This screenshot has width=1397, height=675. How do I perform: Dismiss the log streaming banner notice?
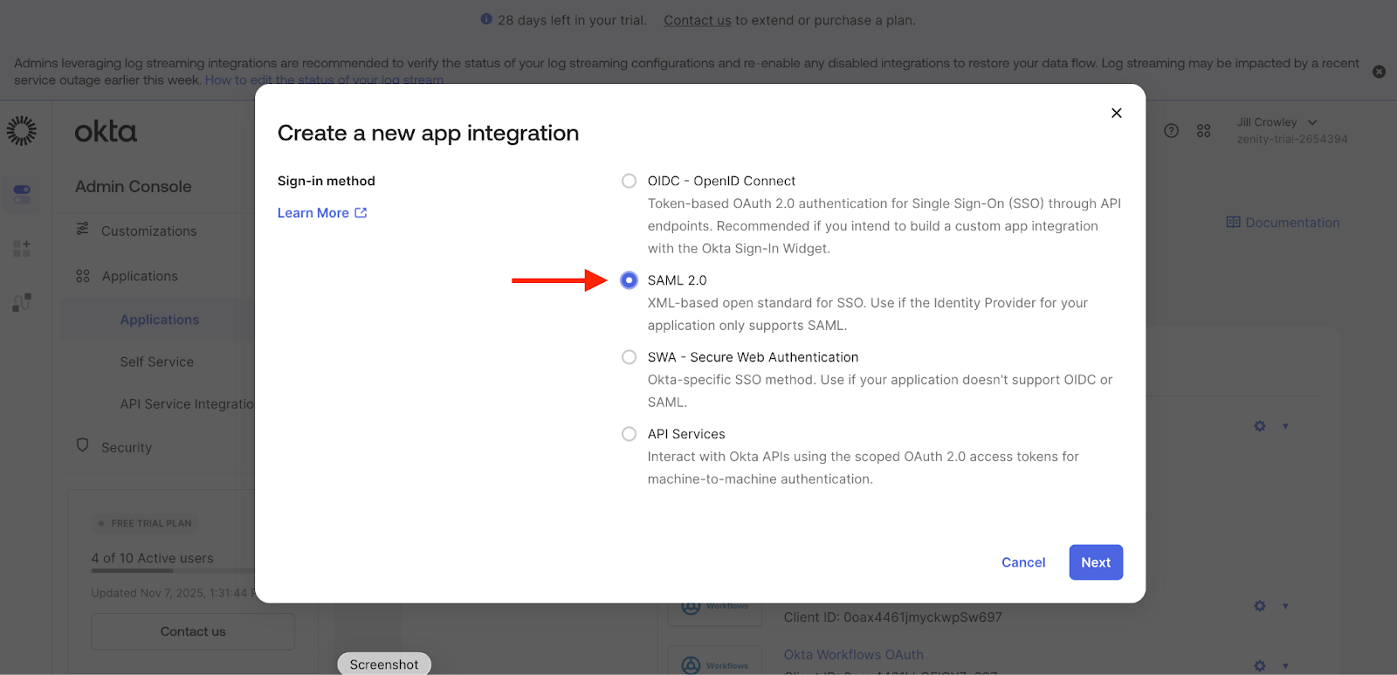click(x=1379, y=72)
